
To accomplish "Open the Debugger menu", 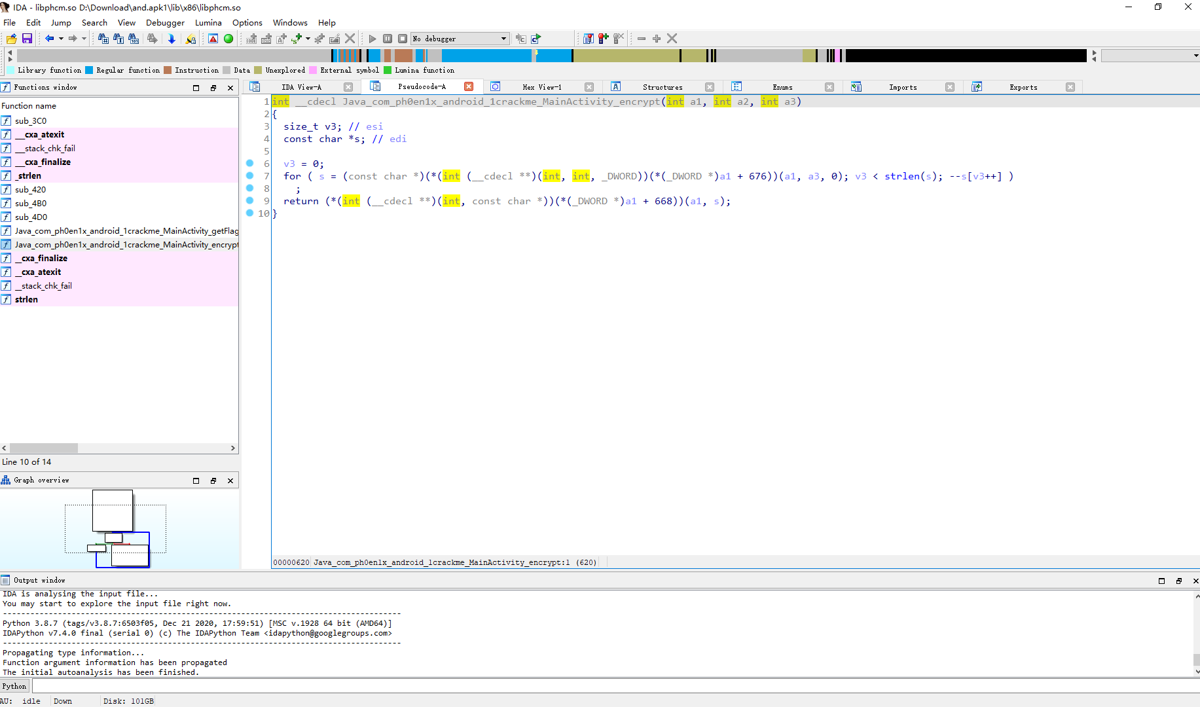I will [x=165, y=22].
